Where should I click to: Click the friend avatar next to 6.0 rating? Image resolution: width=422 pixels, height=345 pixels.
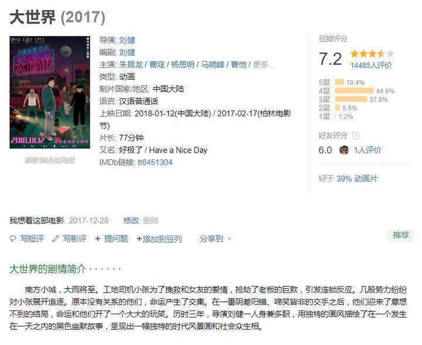344,150
